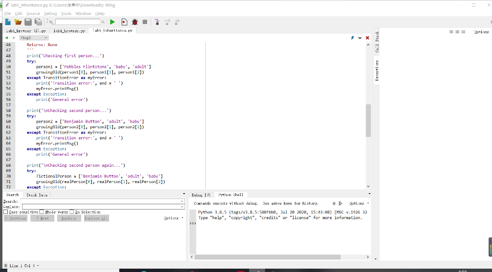This screenshot has width=492, height=272.
Task: Click the green back navigation arrow in editor
Action: (7, 37)
